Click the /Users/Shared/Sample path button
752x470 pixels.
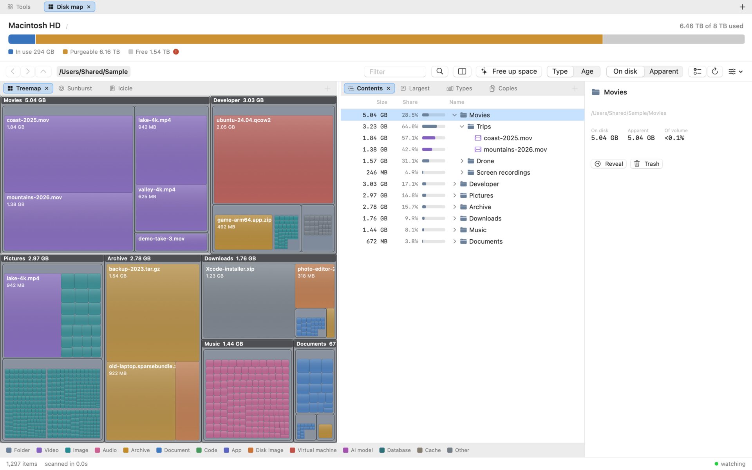point(93,71)
